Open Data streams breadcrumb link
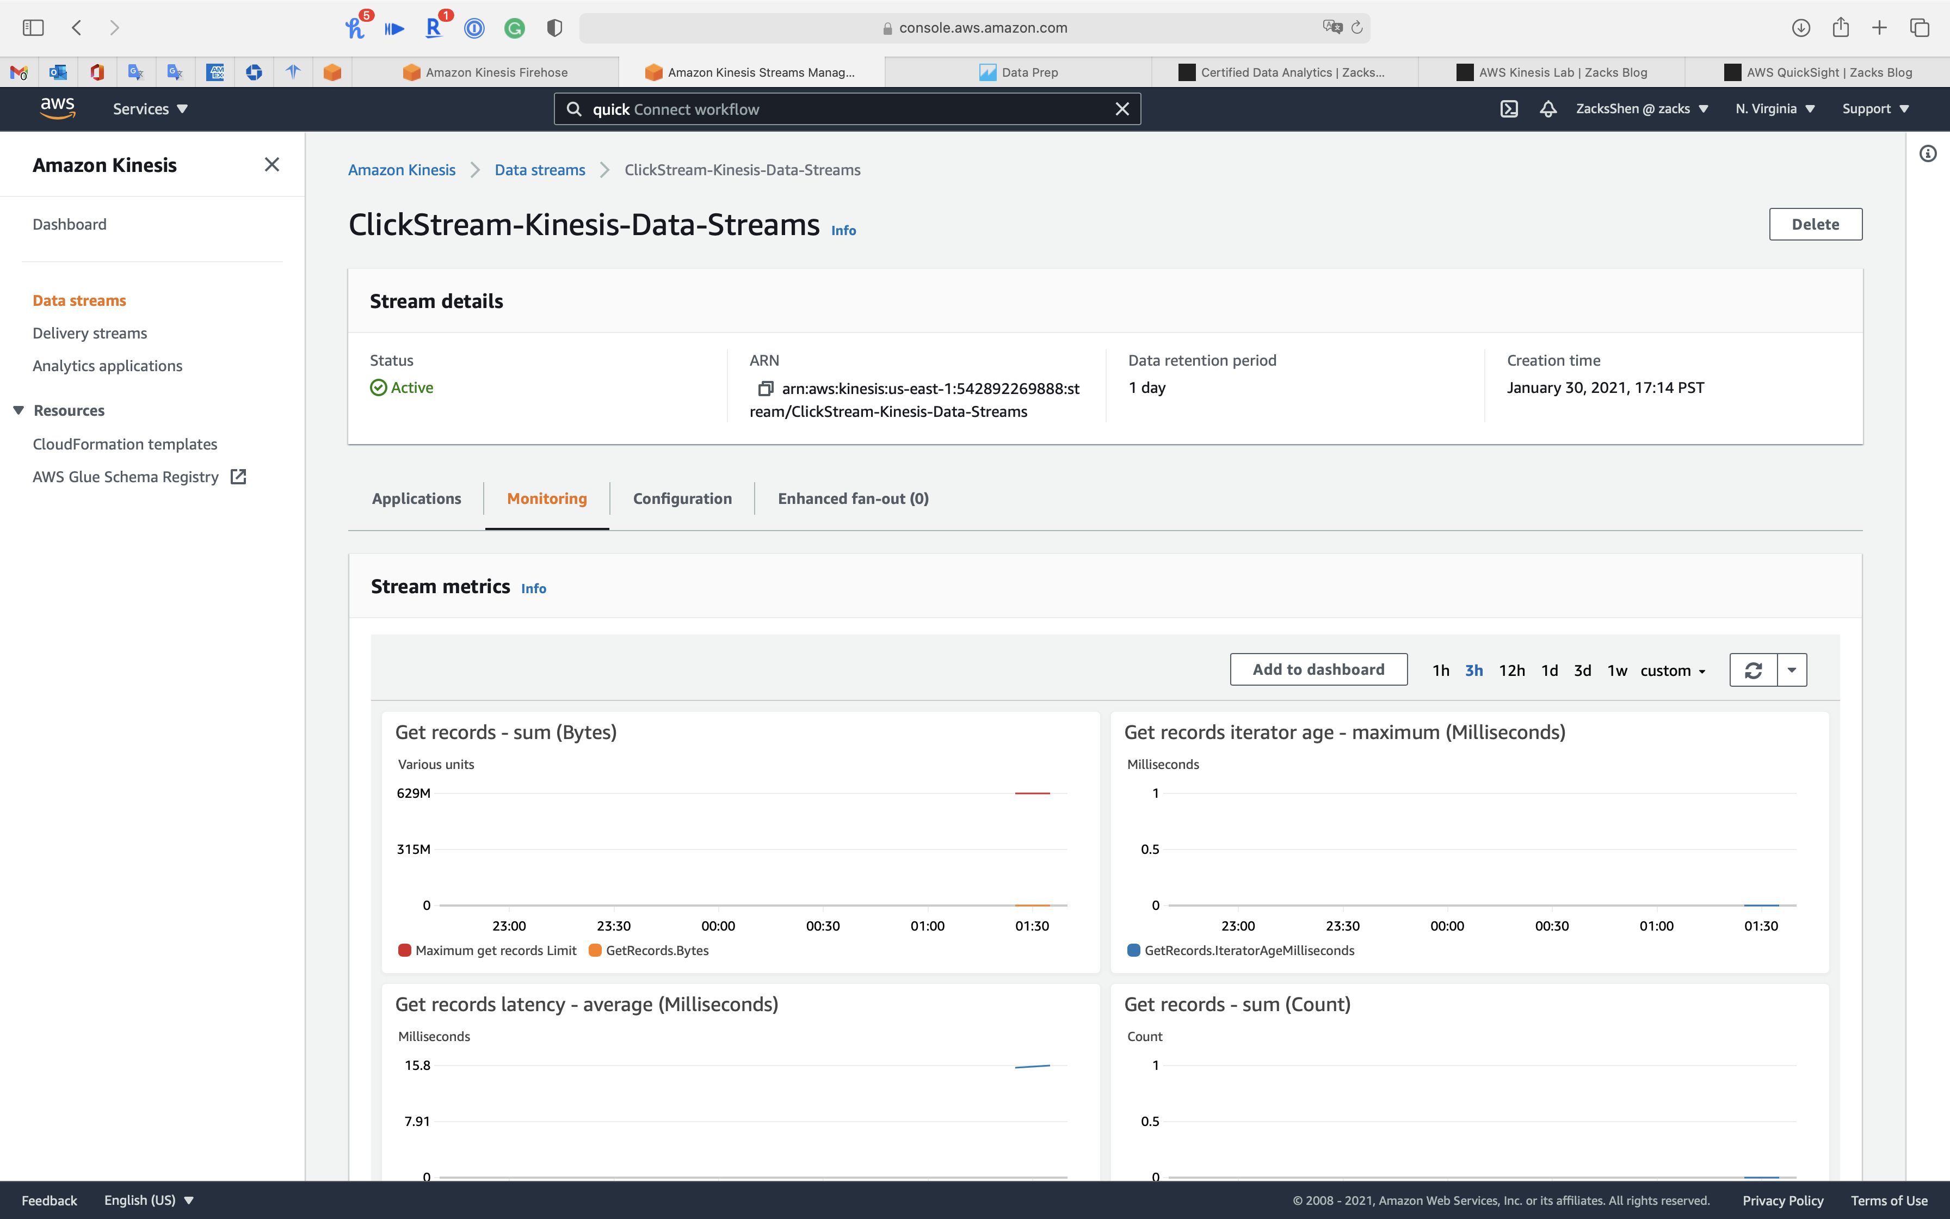This screenshot has width=1950, height=1219. coord(539,170)
